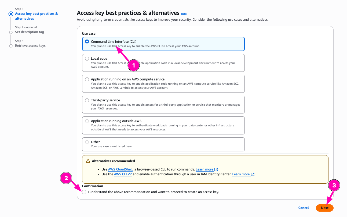This screenshot has width=347, height=217.
Task: Open the Info link beside the heading
Action: tap(184, 14)
